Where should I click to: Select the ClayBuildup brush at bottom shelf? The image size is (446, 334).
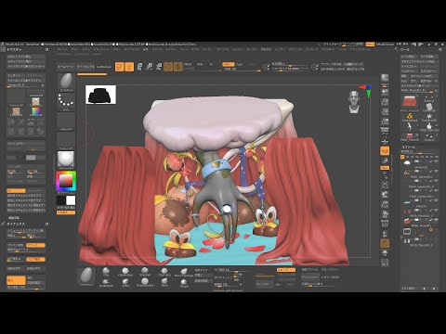[x=125, y=272]
